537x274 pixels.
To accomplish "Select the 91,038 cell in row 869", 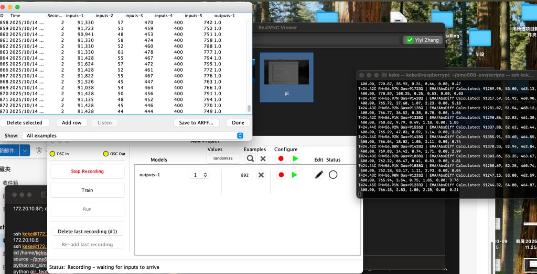I will pos(85,88).
